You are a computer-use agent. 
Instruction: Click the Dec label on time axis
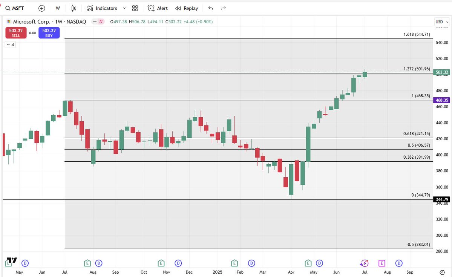(189, 272)
